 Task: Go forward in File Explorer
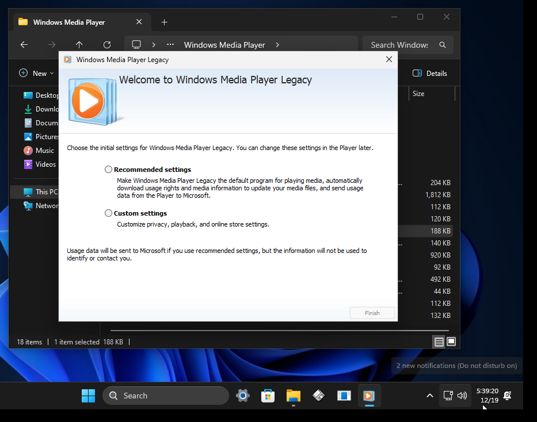tap(51, 45)
